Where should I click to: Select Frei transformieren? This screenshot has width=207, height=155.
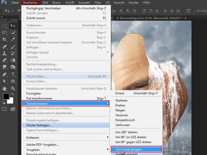(66, 98)
